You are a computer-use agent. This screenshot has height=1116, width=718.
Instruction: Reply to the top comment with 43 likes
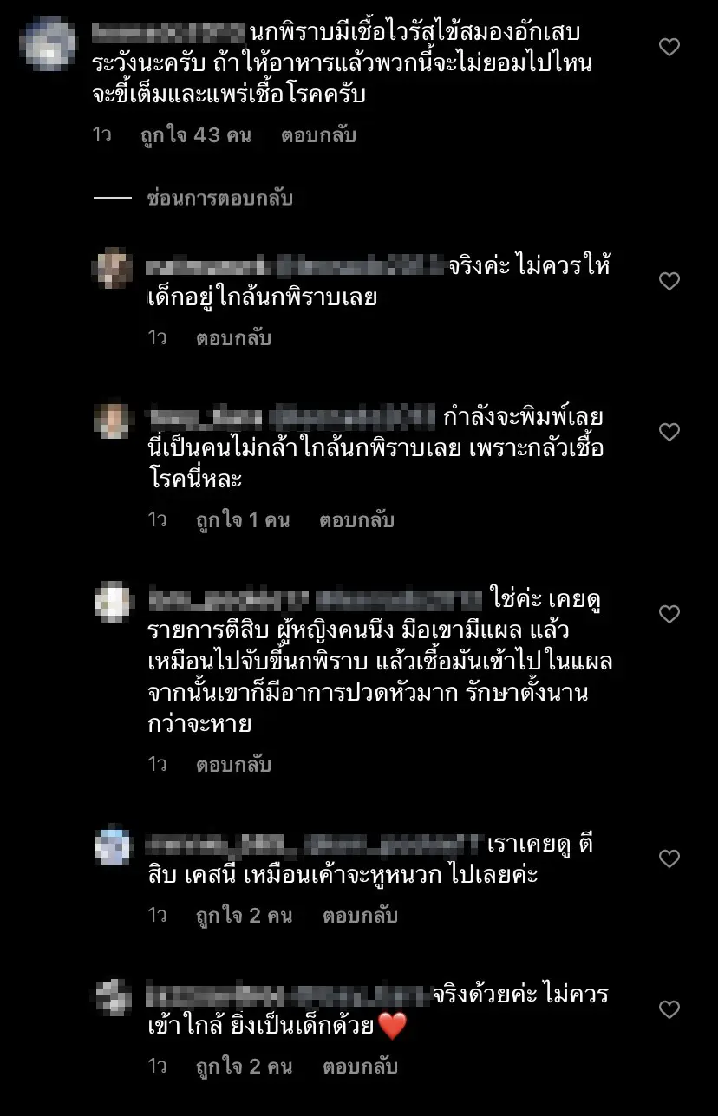(318, 135)
